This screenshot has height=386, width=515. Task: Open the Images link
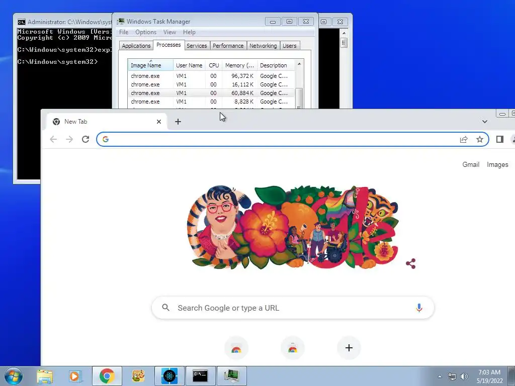click(497, 165)
